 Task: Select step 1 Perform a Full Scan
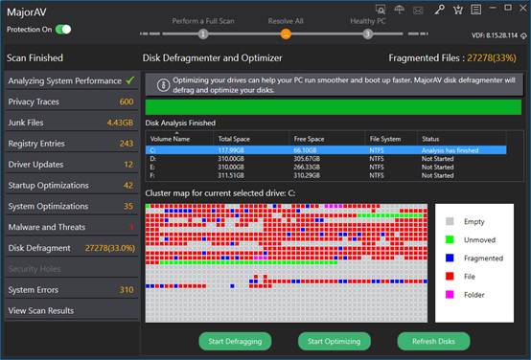(x=203, y=34)
